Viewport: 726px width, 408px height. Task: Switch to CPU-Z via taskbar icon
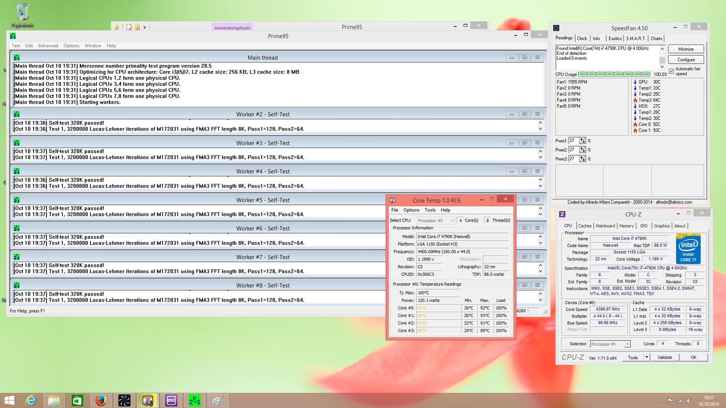point(171,400)
